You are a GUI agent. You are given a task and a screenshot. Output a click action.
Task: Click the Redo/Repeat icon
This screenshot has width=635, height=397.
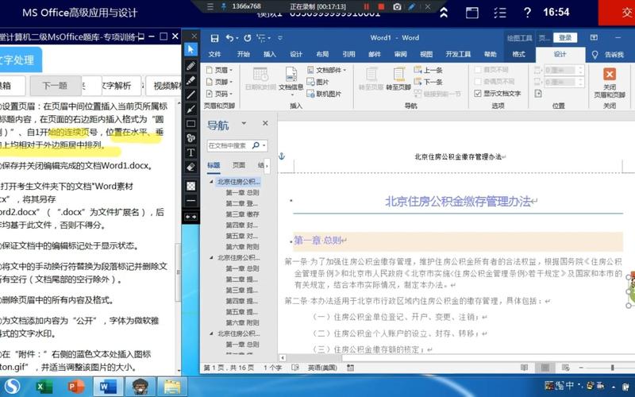point(248,38)
